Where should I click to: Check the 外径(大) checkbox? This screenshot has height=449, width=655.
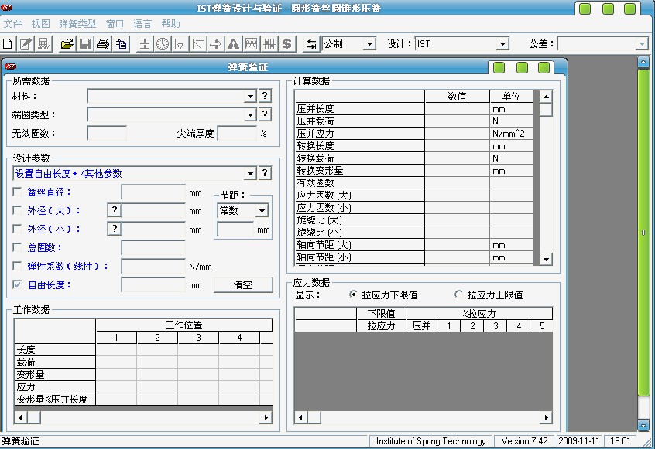click(17, 210)
